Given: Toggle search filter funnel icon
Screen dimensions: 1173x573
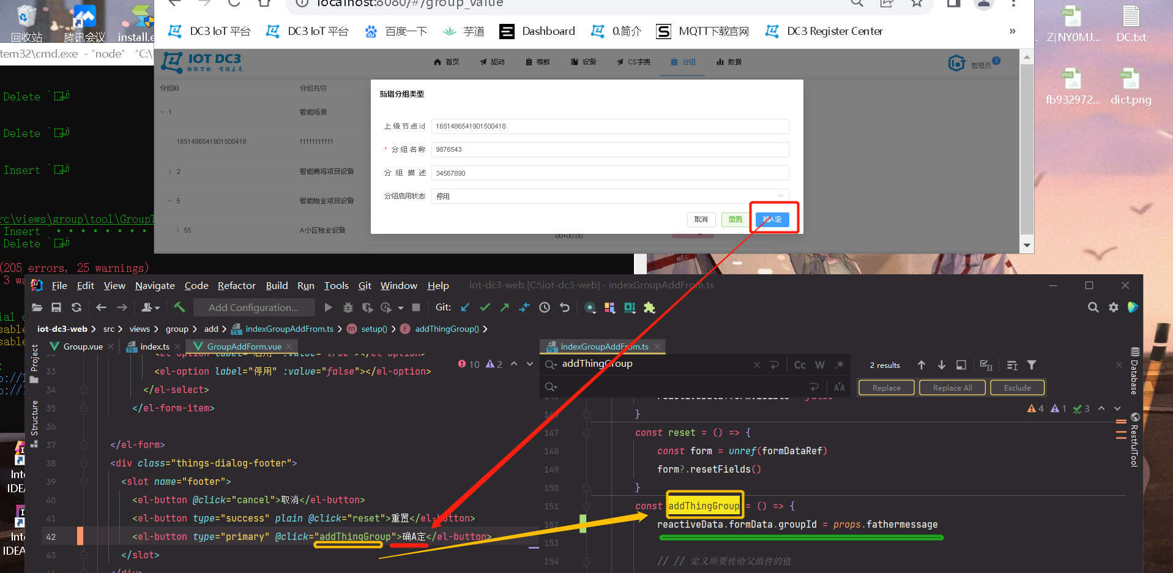Looking at the screenshot, I should coord(1032,365).
